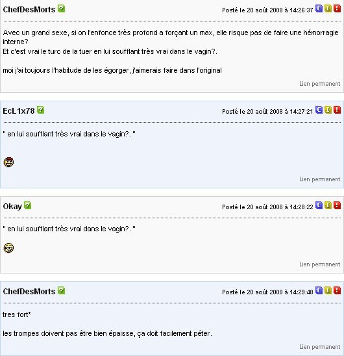344x356 pixels.
Task: Click red alert icon on 14:26:37 post
Action: tap(338, 8)
